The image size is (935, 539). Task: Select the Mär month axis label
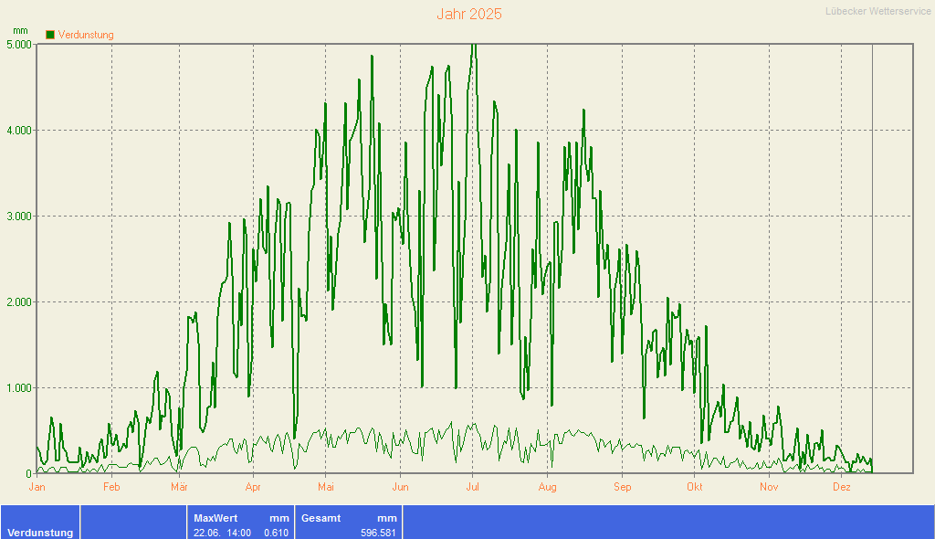point(179,487)
